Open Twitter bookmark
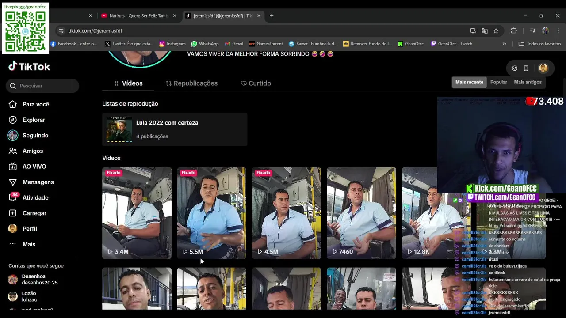This screenshot has width=566, height=318. (x=129, y=44)
